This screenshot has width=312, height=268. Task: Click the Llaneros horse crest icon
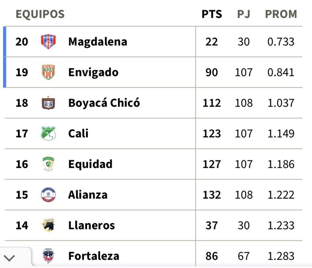pyautogui.click(x=48, y=225)
